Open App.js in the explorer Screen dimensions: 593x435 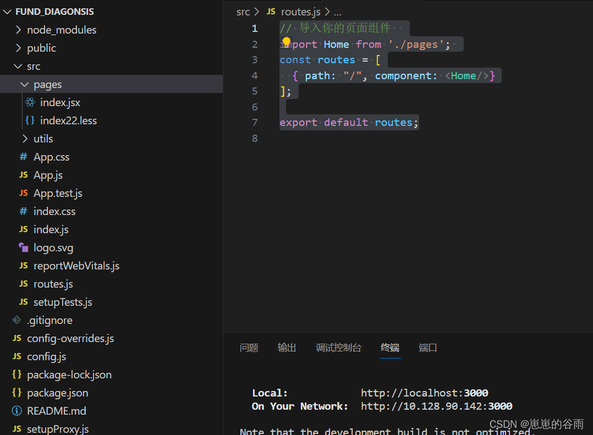(48, 175)
